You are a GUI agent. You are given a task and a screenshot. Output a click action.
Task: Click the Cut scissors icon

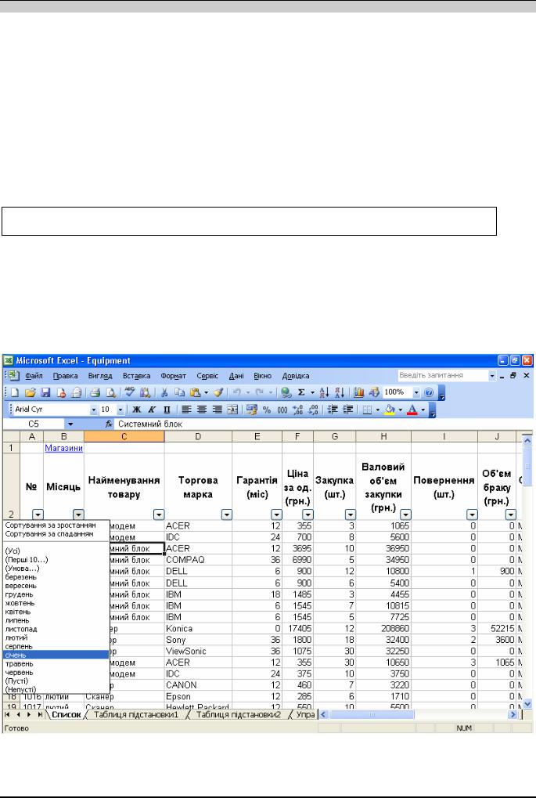tap(164, 392)
